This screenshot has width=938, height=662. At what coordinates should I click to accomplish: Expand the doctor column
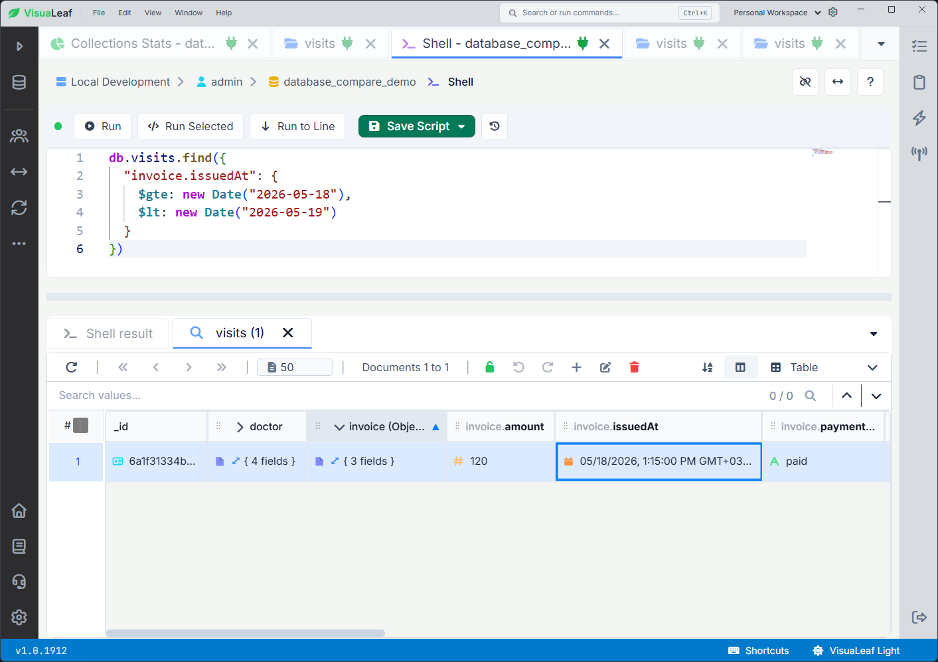pyautogui.click(x=240, y=427)
